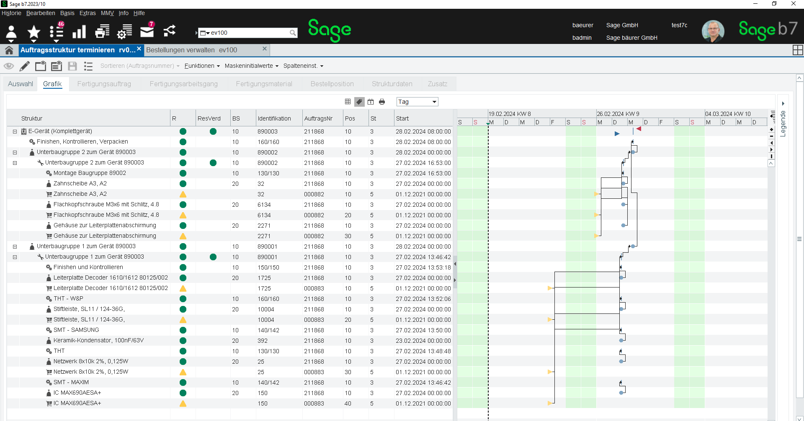This screenshot has width=804, height=421.
Task: Click the printer icon above the Gantt chart
Action: [382, 102]
